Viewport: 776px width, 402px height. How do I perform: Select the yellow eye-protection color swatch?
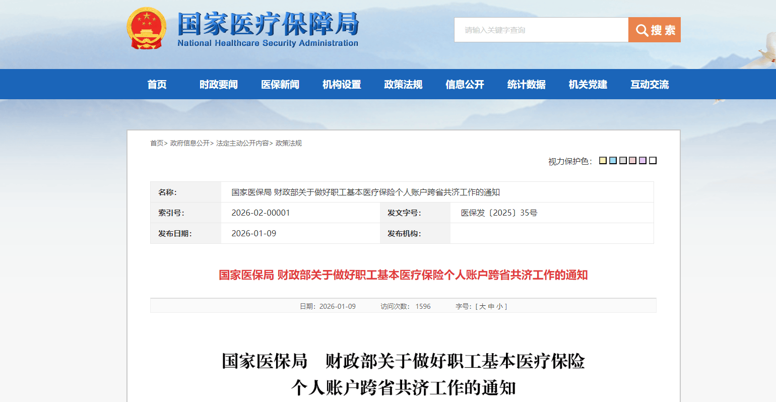pos(603,161)
